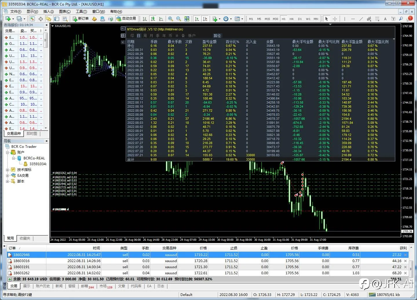The width and height of the screenshot is (417, 300).
Task: Switch to the 收藏夹 tab in Navigator
Action: [25, 238]
